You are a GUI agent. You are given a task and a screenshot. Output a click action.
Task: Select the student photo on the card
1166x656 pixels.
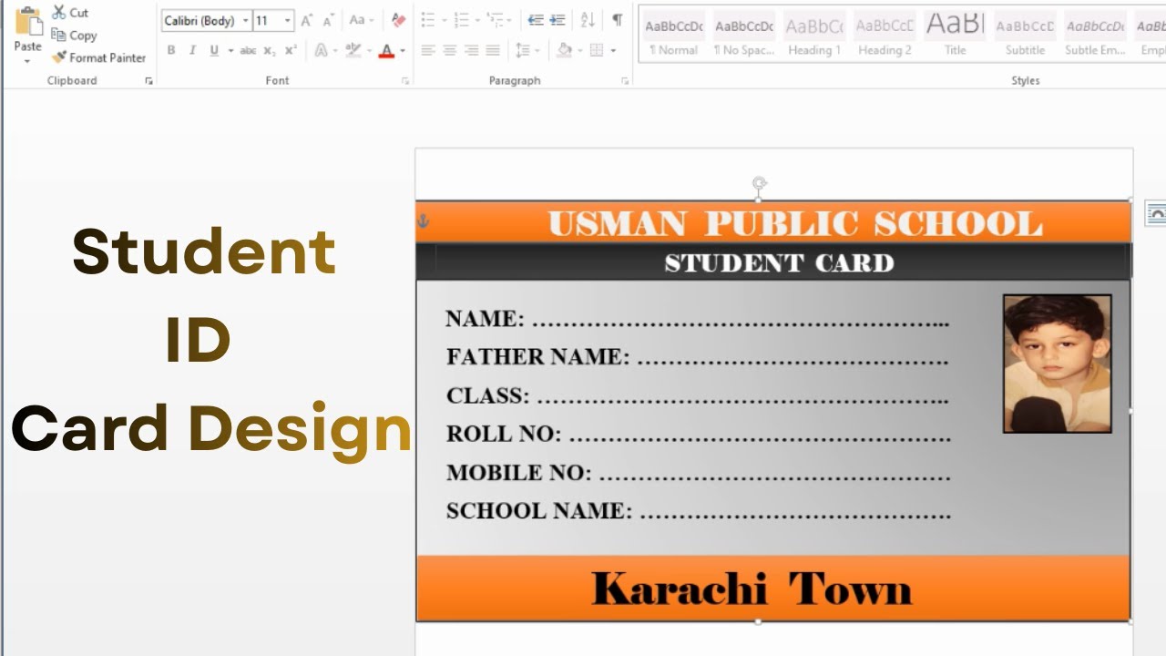[1057, 363]
